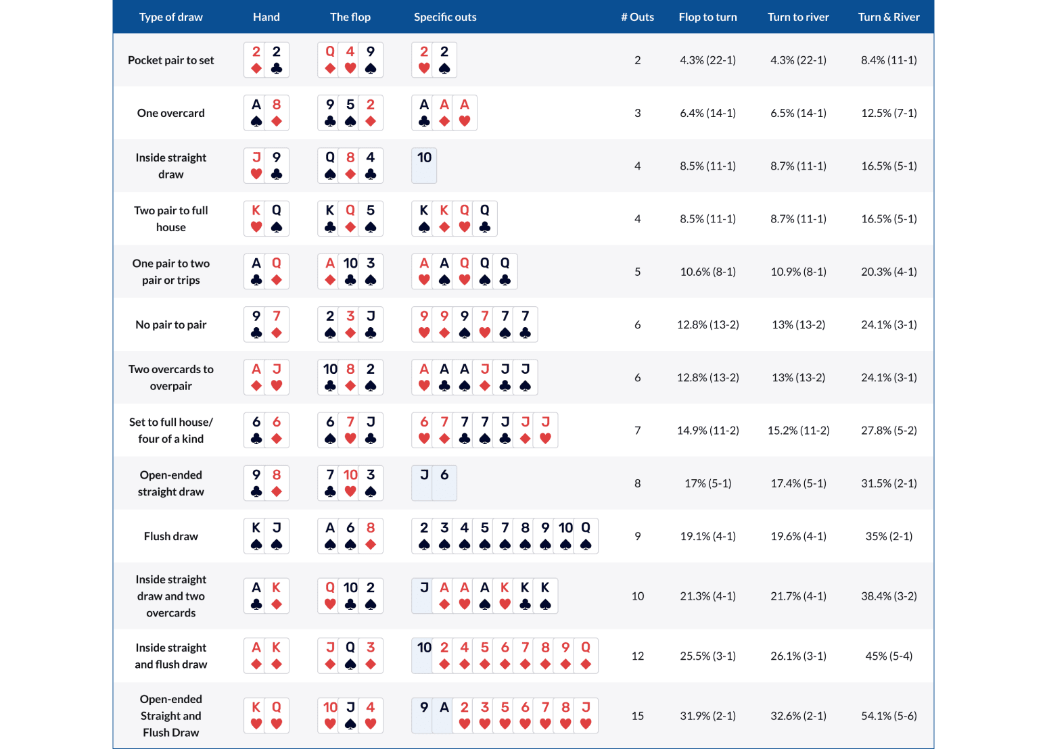Viewport: 1047px width, 749px height.
Task: Select the "Turn & River" column header
Action: pos(889,17)
